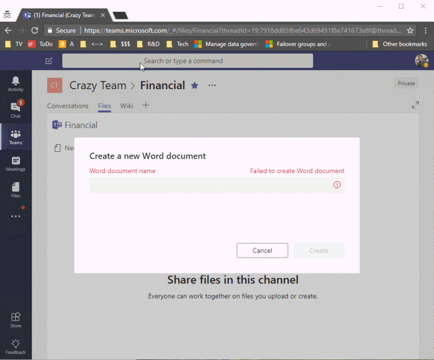Open the Amazon A bookmark

tap(66, 44)
